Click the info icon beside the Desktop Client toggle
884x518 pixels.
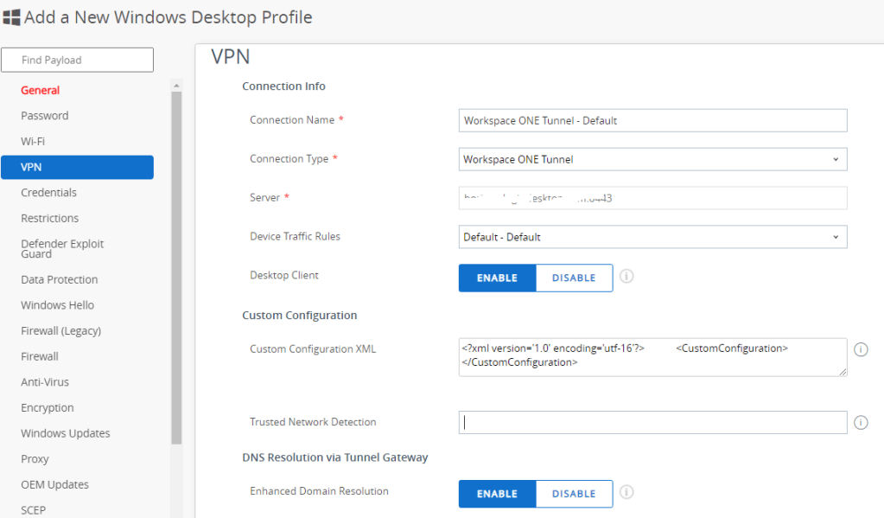(626, 278)
